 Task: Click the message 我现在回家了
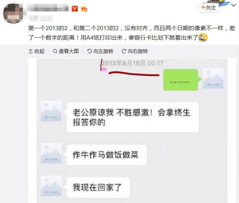[98, 187]
